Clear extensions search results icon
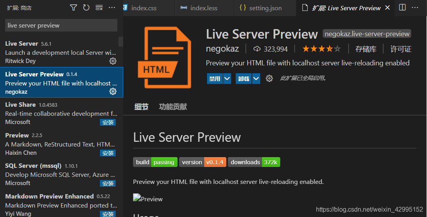The image size is (427, 217). tap(99, 7)
